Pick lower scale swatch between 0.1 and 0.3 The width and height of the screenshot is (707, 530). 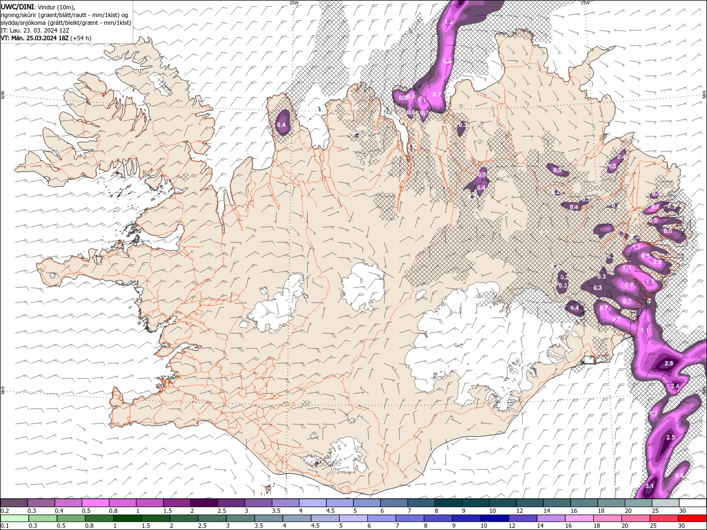pyautogui.click(x=15, y=518)
